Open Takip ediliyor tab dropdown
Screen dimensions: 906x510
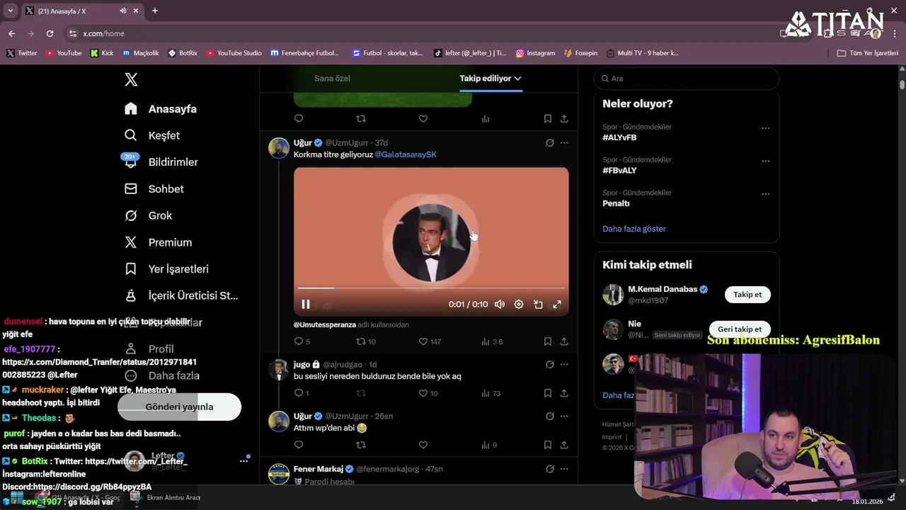pyautogui.click(x=491, y=79)
